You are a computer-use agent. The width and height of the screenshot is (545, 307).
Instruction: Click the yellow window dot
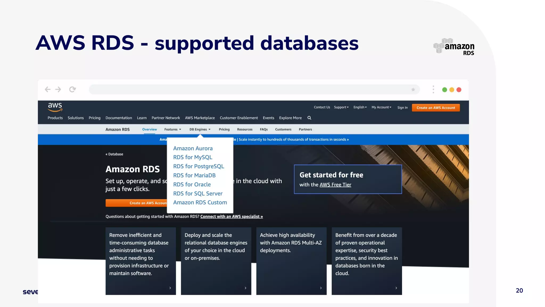[452, 90]
